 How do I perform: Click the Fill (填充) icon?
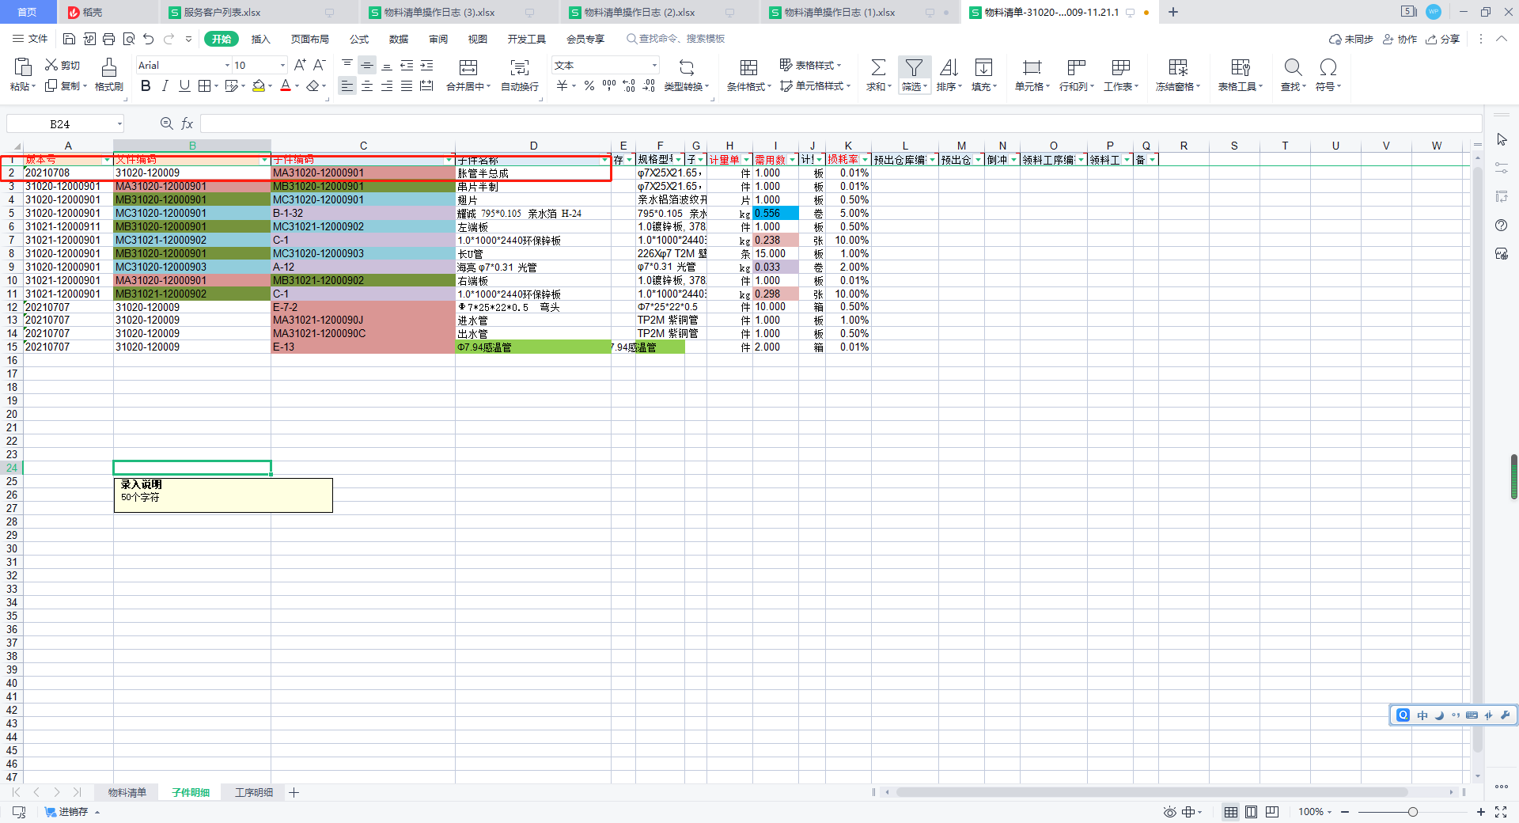click(983, 67)
